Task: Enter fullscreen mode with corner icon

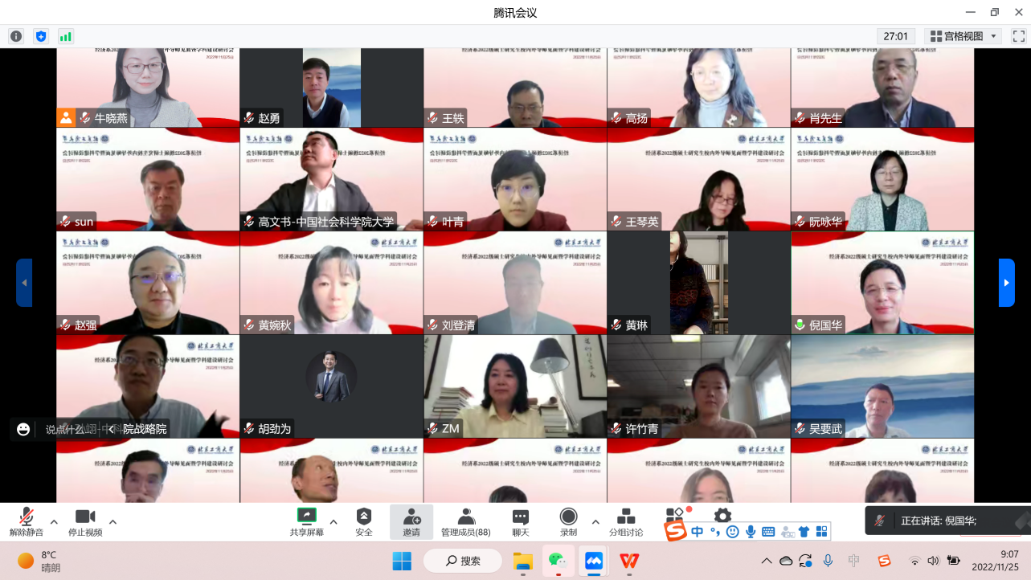Action: tap(1018, 36)
